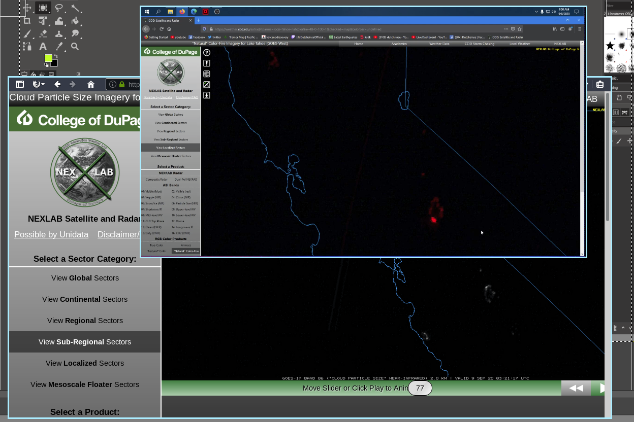Screen dimensions: 634x422
Task: Click the green foreground color swatch
Action: [x=48, y=58]
